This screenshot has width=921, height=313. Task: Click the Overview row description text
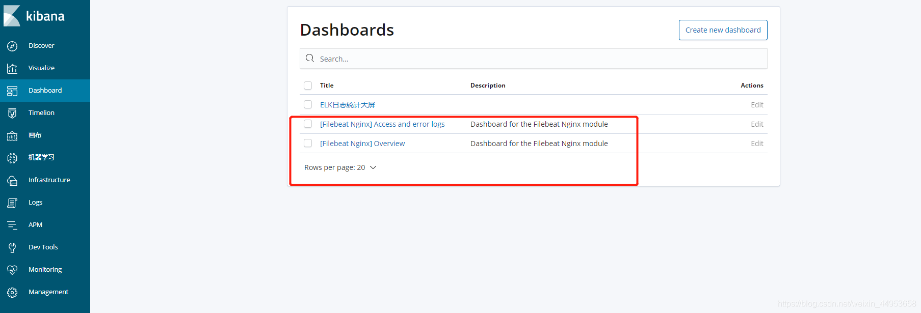pos(539,144)
